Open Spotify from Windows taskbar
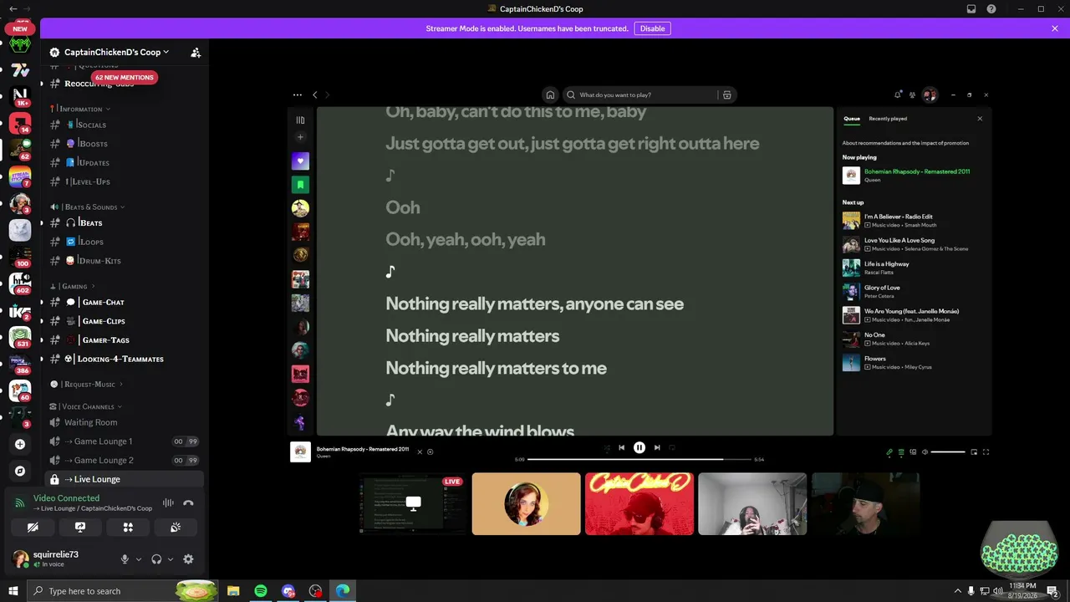 click(x=261, y=591)
